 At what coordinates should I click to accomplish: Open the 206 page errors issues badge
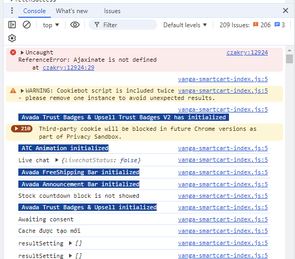click(x=262, y=25)
